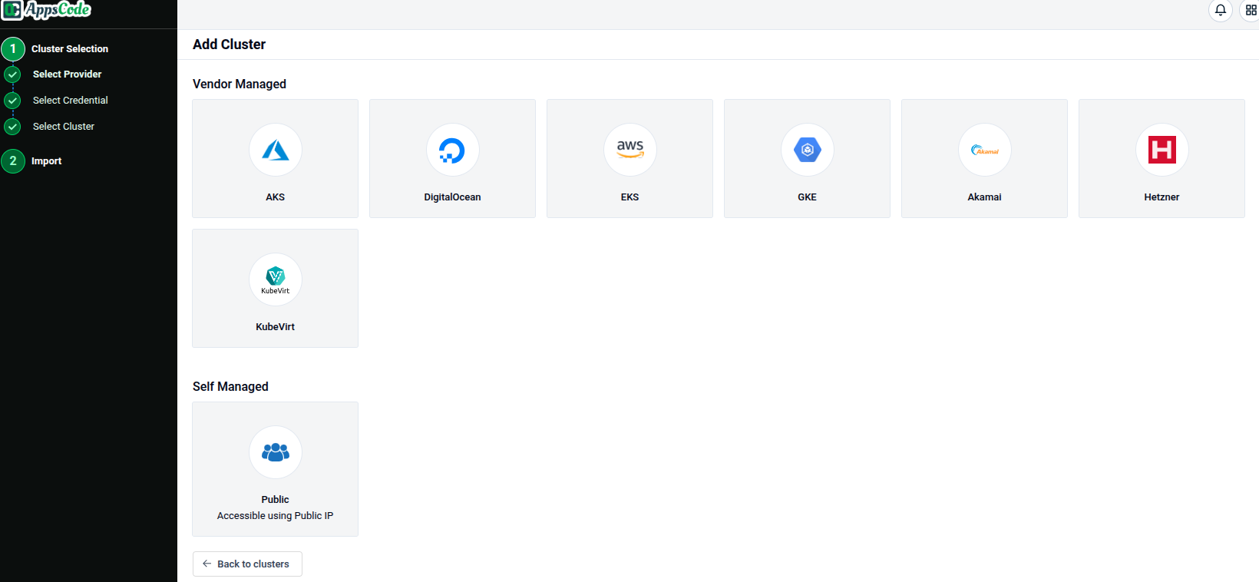Image resolution: width=1259 pixels, height=582 pixels.
Task: Pick the GKE hexagon icon
Action: click(x=808, y=150)
